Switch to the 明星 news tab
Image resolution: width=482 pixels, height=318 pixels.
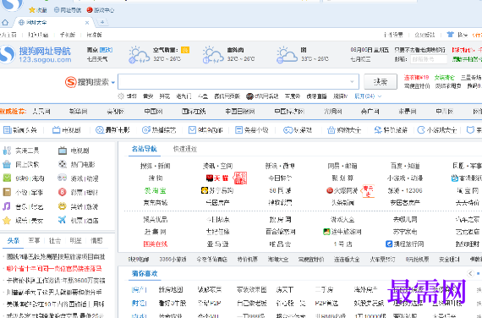75,240
